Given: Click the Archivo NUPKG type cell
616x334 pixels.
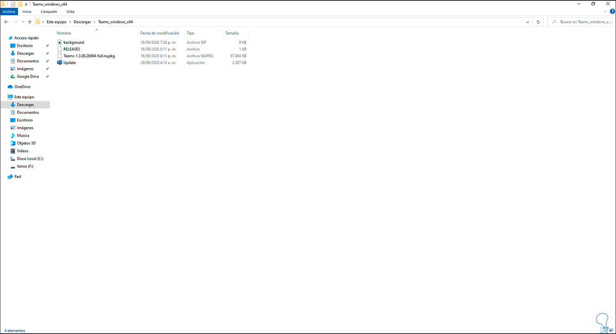Looking at the screenshot, I should (x=200, y=56).
